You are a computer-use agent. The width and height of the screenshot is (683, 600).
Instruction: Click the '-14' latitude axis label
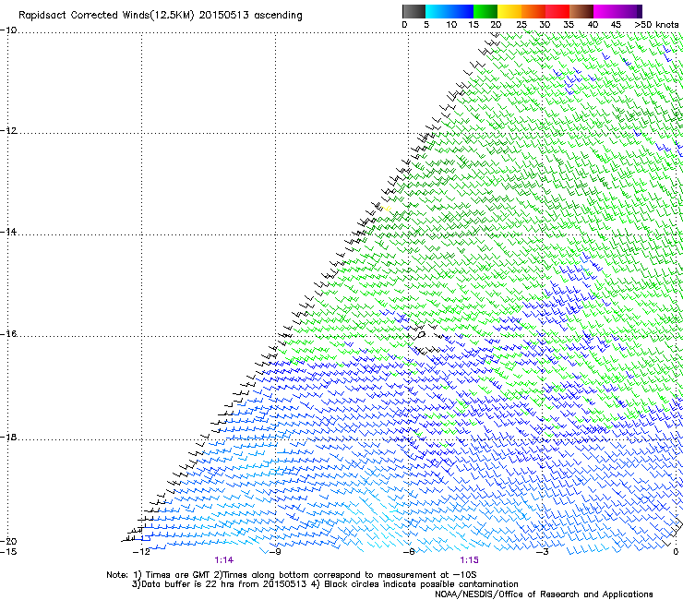coord(8,232)
